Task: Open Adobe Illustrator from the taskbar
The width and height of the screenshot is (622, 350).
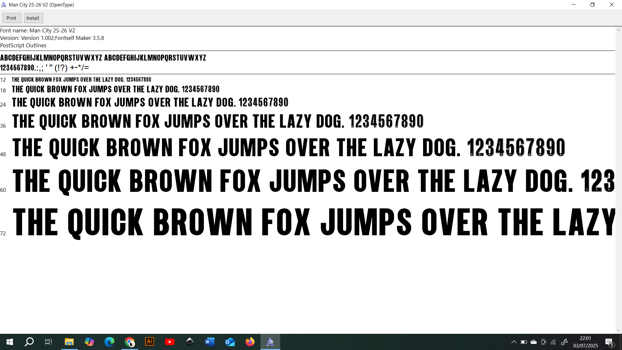Action: [150, 342]
